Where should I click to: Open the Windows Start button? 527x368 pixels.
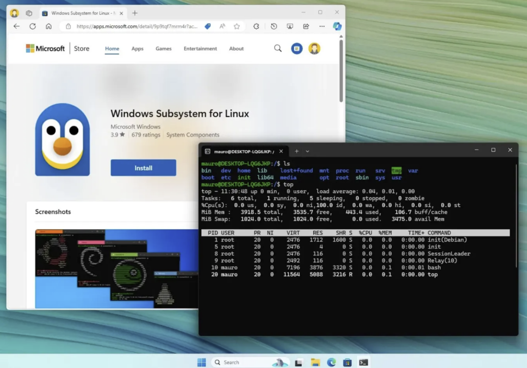coord(202,362)
